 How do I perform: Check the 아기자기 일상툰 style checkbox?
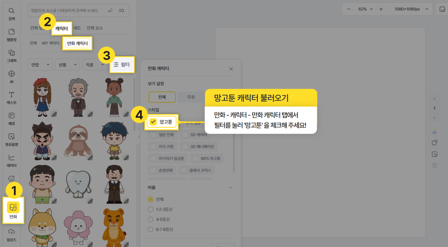pos(153,158)
